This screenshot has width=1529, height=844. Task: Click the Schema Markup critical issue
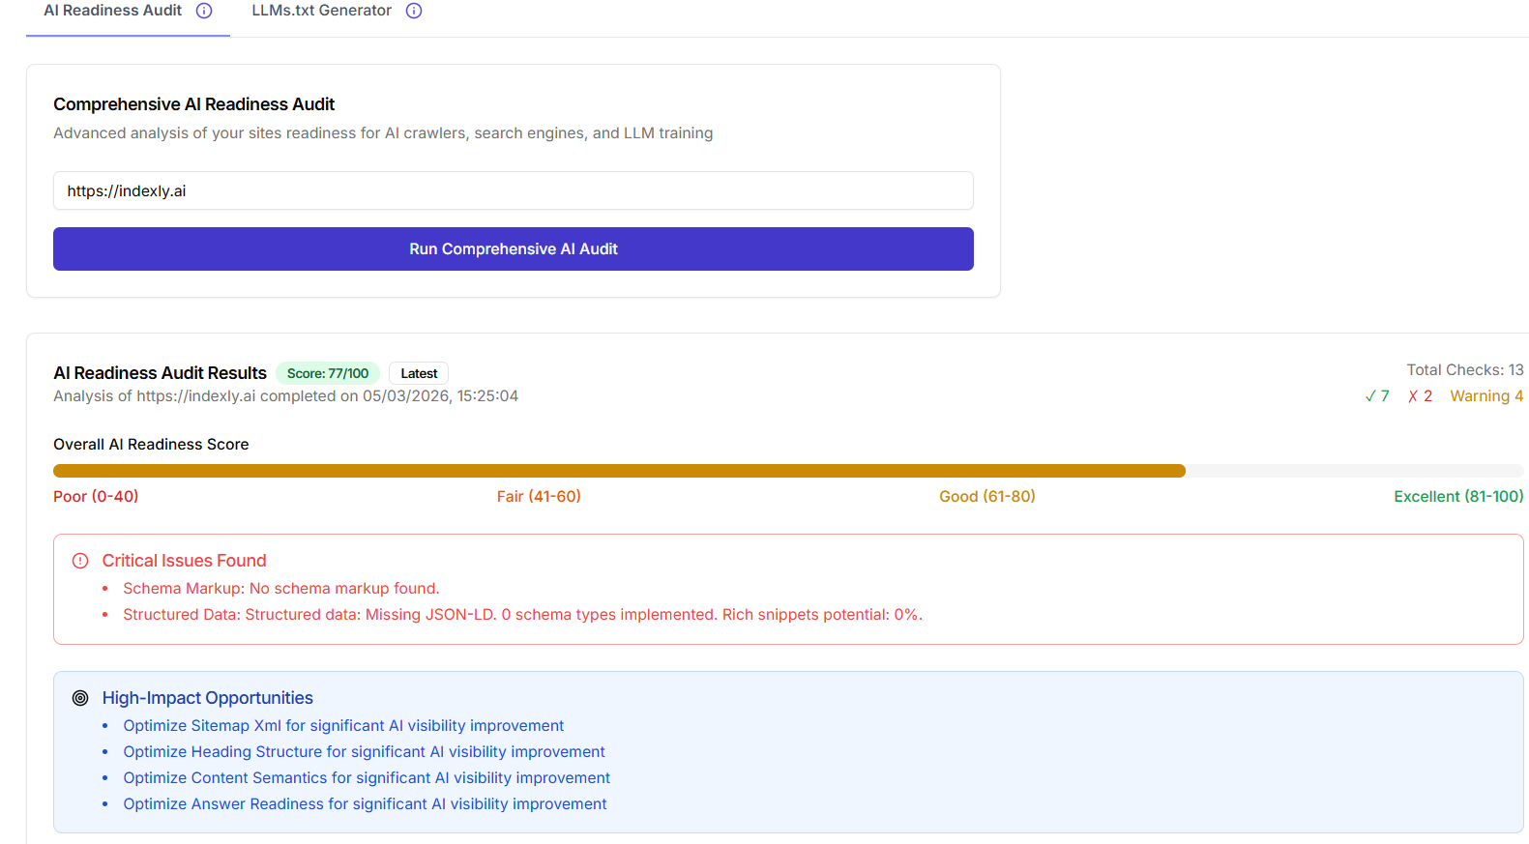coord(280,589)
